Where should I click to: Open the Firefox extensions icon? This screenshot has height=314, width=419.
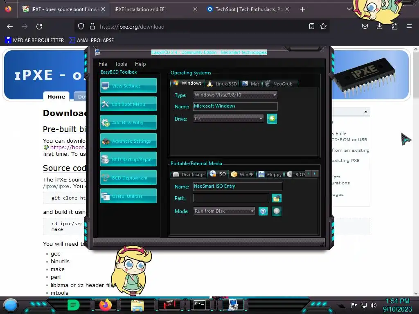[394, 27]
